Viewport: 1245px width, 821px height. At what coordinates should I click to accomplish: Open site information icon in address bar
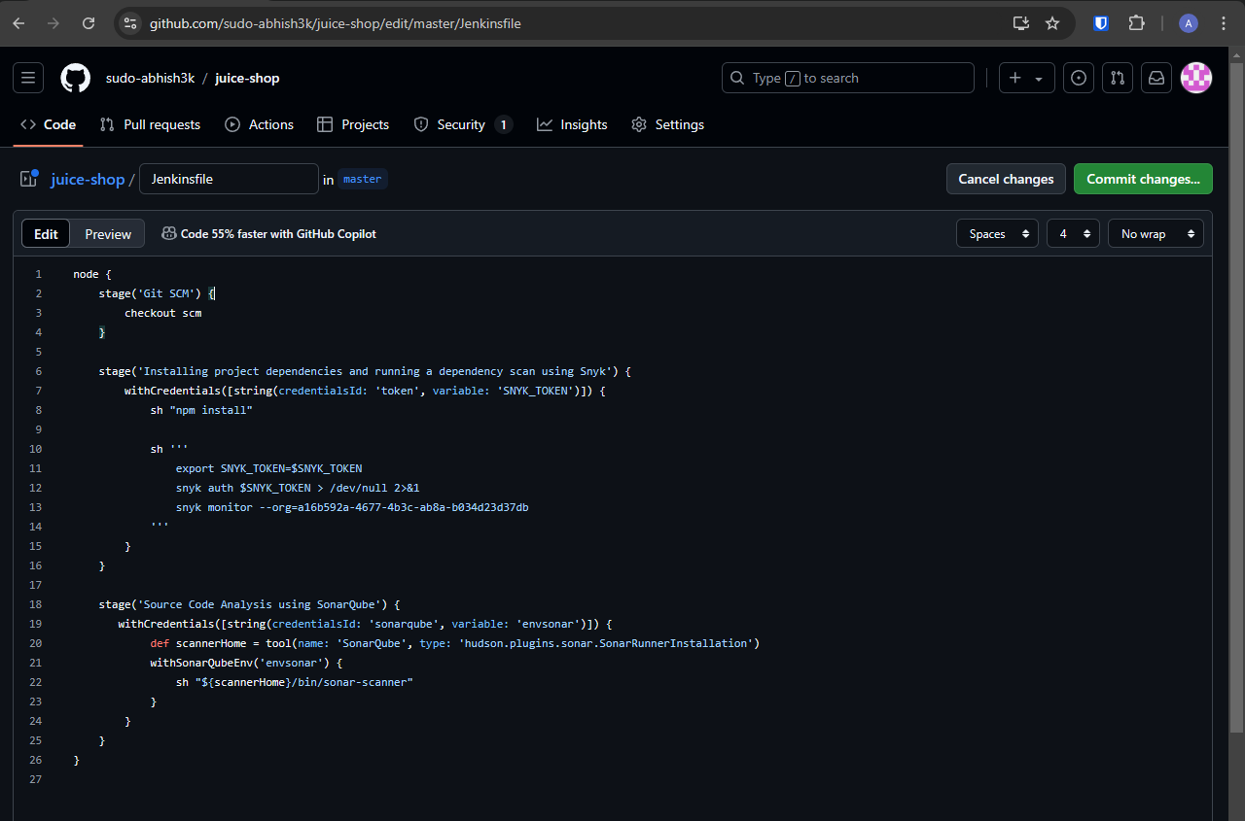130,23
